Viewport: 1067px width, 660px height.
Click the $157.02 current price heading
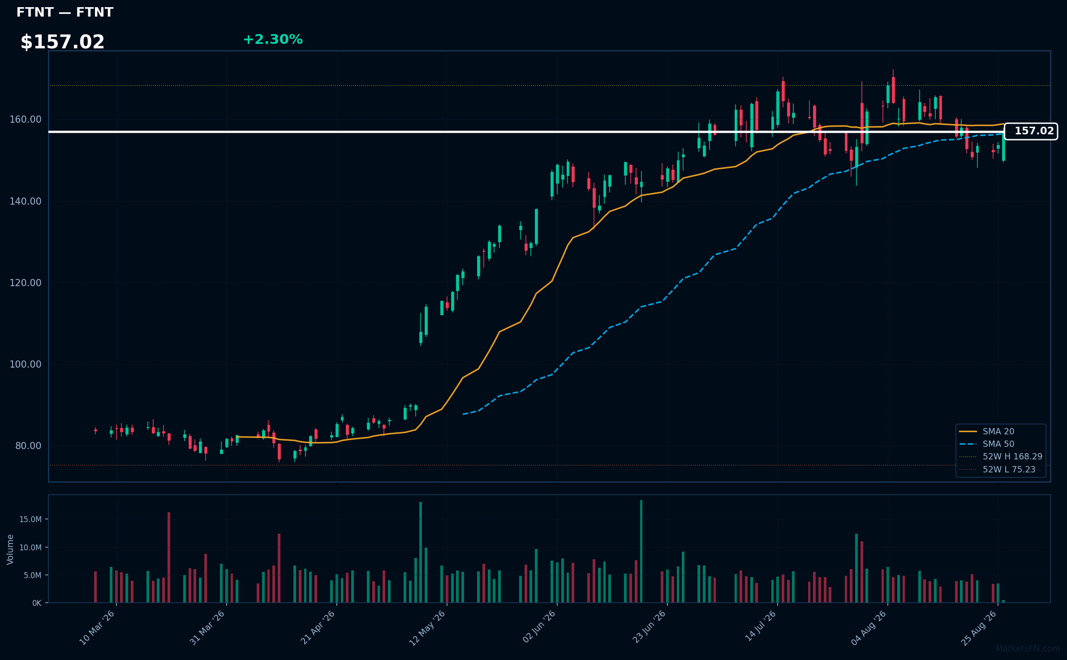(62, 42)
